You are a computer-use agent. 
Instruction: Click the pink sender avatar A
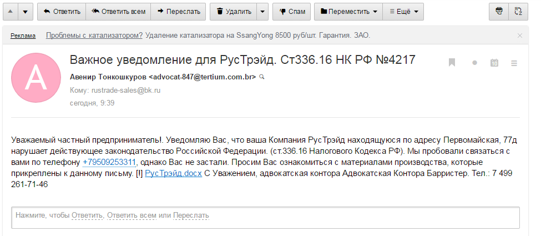click(36, 78)
